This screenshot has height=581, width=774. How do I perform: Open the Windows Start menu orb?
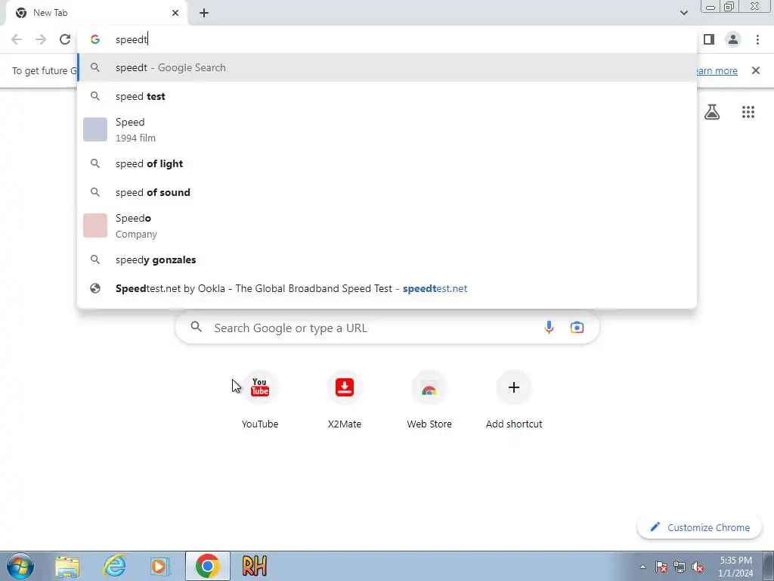click(20, 566)
